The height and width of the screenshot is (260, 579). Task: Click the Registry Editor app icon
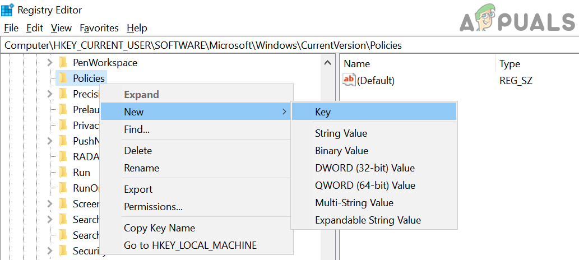click(7, 10)
